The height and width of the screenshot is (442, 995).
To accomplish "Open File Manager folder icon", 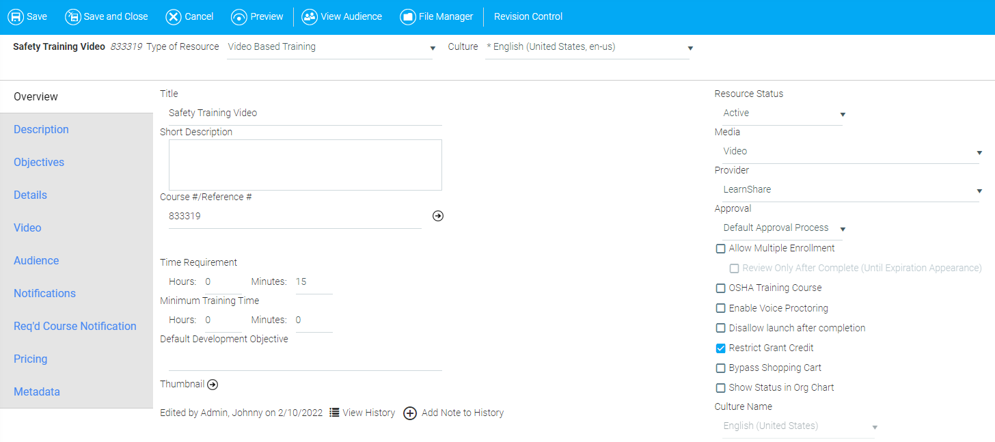I will point(407,16).
